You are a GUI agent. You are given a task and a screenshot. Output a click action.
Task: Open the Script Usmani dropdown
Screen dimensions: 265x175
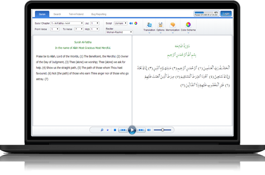pyautogui.click(x=120, y=23)
